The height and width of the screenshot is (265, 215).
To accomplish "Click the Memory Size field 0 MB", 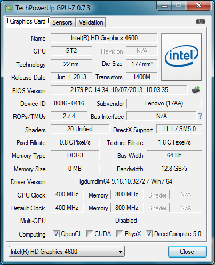I will 75,169.
